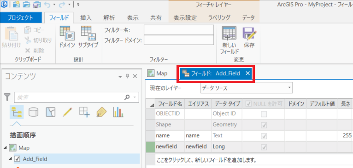
Task: Undo the last action
Action: [47, 4]
